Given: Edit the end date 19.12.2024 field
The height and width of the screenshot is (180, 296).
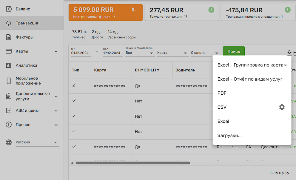Looking at the screenshot, I should click(x=113, y=52).
